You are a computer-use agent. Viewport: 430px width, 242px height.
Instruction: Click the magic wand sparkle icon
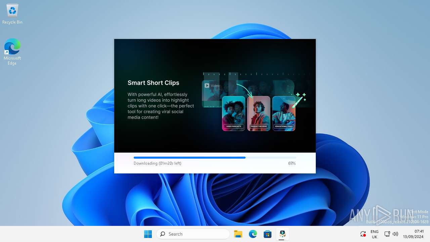299,100
